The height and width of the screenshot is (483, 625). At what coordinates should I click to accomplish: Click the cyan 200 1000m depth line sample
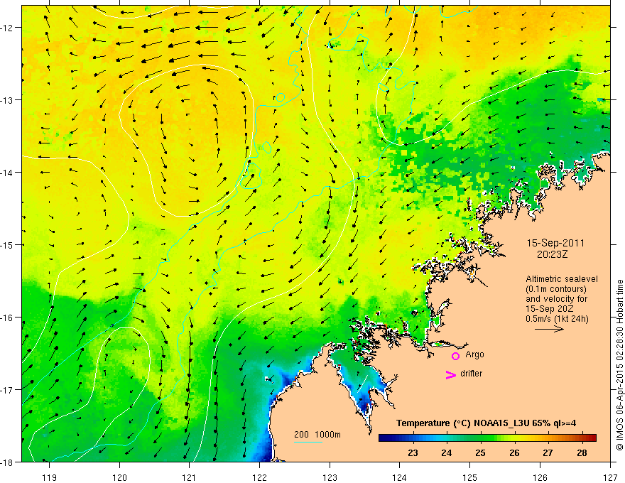[308, 442]
